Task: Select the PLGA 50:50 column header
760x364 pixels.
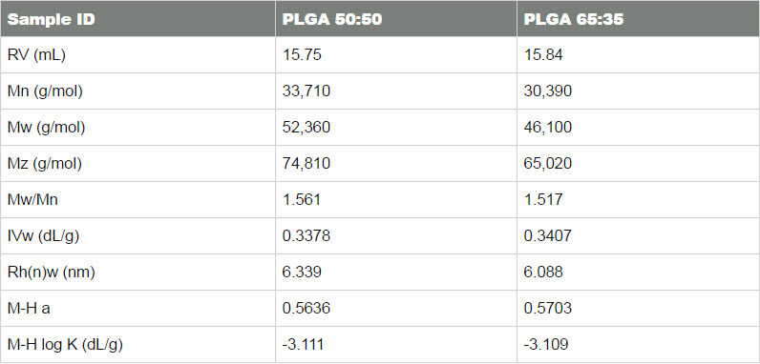Action: tap(332, 19)
